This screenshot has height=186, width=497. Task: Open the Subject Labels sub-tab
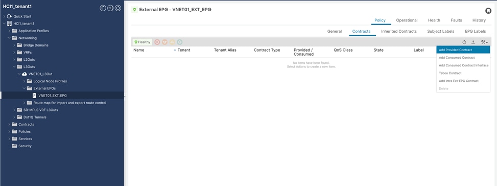click(441, 31)
